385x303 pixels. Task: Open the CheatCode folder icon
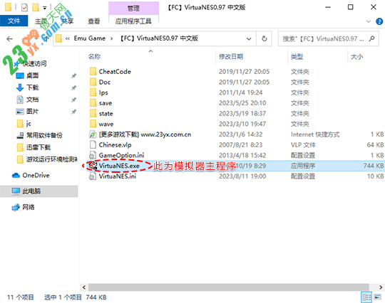[x=93, y=72]
